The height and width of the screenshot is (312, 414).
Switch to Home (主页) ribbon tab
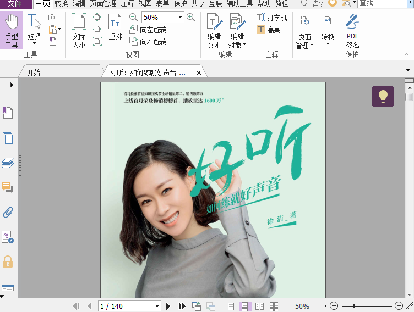(x=43, y=4)
